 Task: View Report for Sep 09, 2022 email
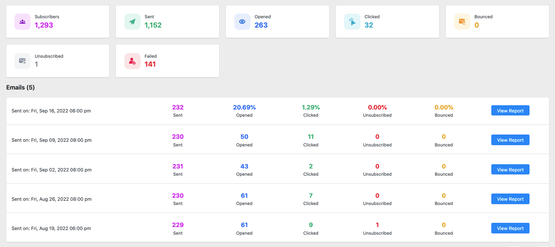tap(510, 140)
